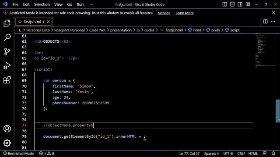Click the firstName: "Simon" line

click(74, 86)
